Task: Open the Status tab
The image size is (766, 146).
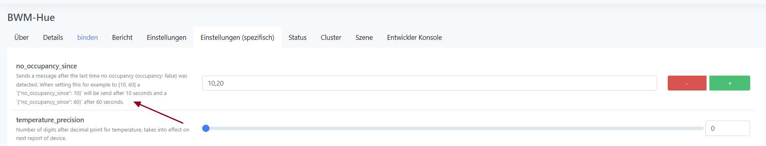Action: click(x=297, y=37)
